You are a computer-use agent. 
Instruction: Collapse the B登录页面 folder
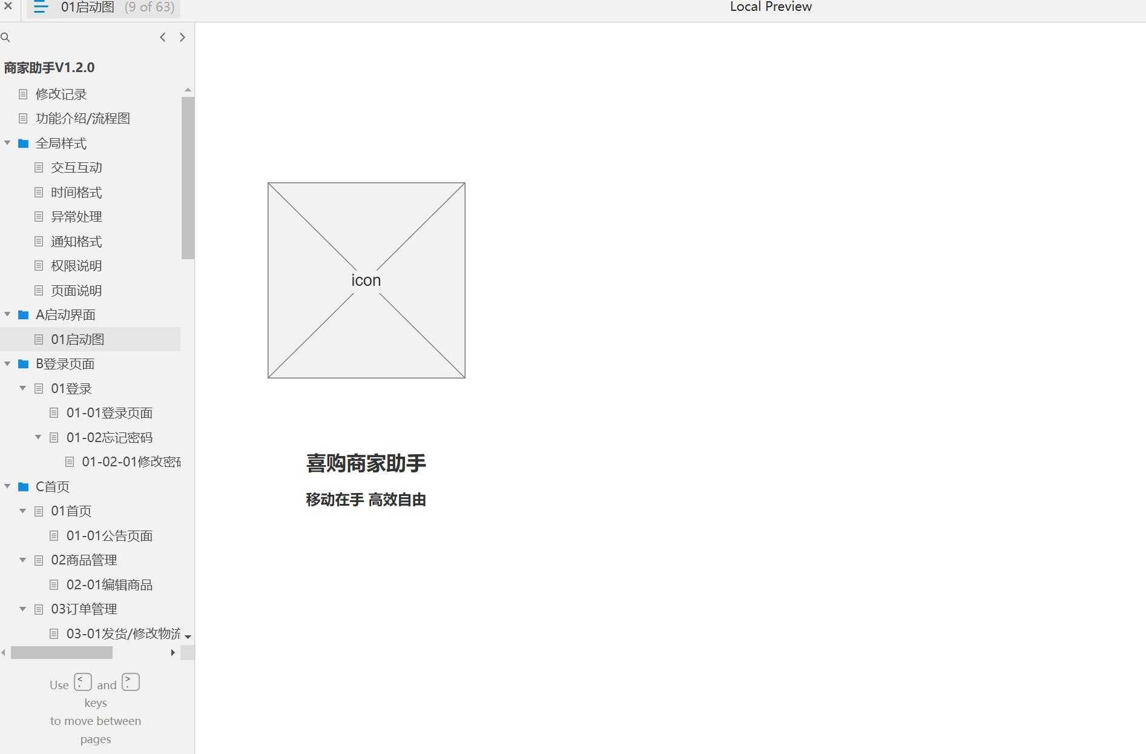click(7, 363)
